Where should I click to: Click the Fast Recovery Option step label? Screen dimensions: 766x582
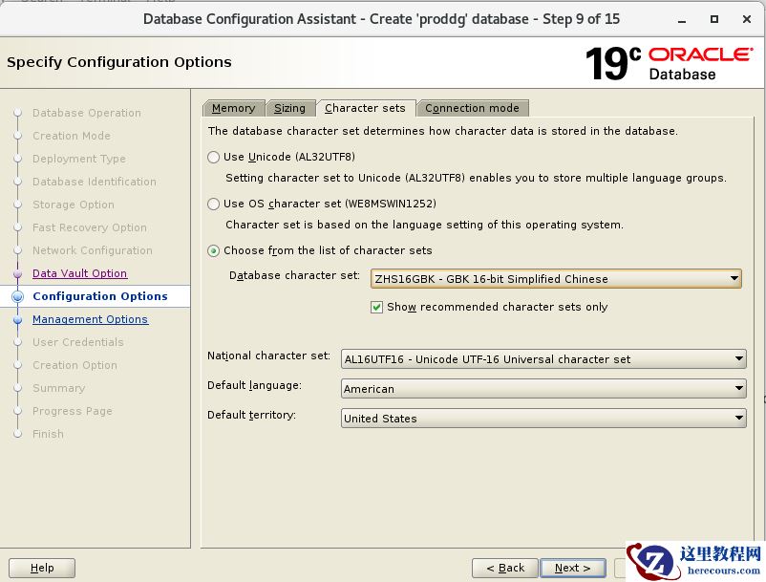(90, 227)
